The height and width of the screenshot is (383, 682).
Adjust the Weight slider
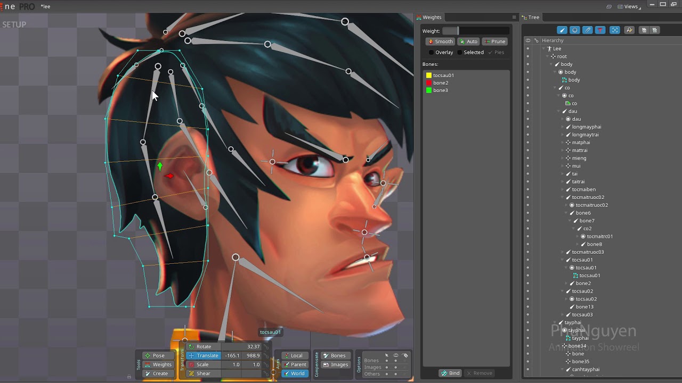[476, 31]
